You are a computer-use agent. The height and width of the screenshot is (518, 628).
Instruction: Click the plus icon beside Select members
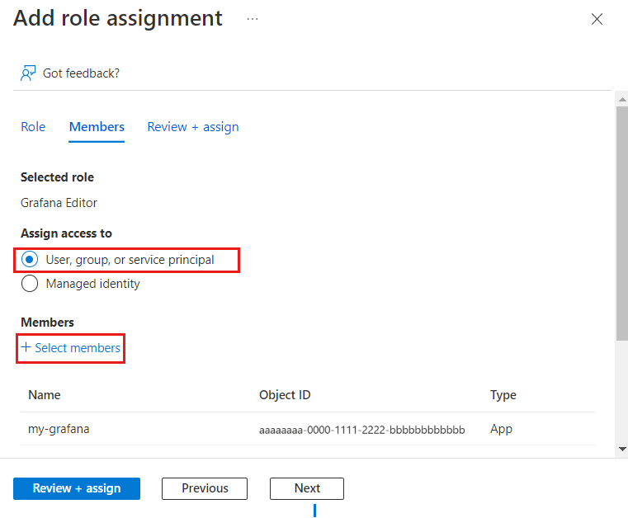26,347
